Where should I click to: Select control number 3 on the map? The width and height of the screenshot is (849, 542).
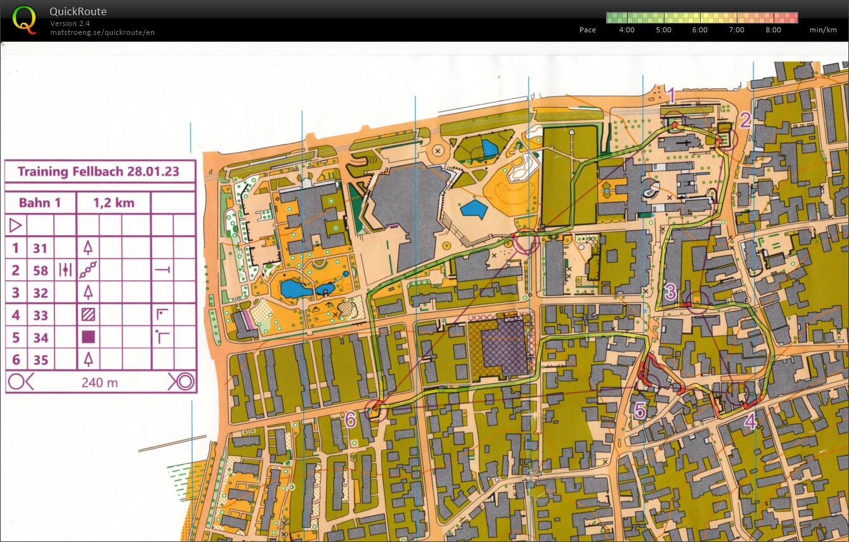(x=670, y=292)
